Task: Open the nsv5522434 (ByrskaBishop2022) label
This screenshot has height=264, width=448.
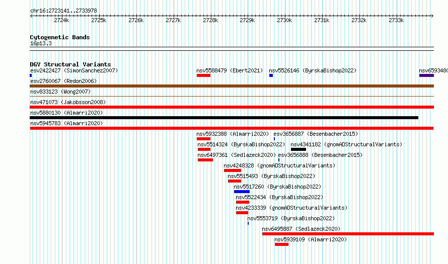Action: tap(279, 197)
